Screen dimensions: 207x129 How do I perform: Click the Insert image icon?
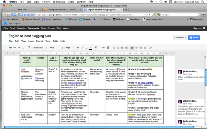(x=108, y=48)
